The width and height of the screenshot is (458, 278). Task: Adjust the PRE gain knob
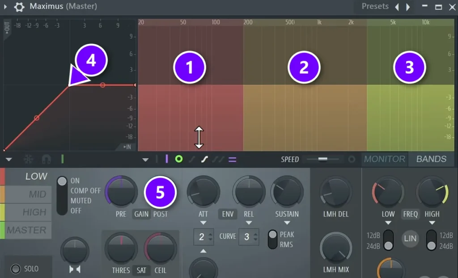click(x=121, y=192)
